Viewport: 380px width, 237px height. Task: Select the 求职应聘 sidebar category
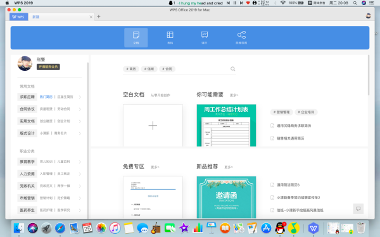27,97
